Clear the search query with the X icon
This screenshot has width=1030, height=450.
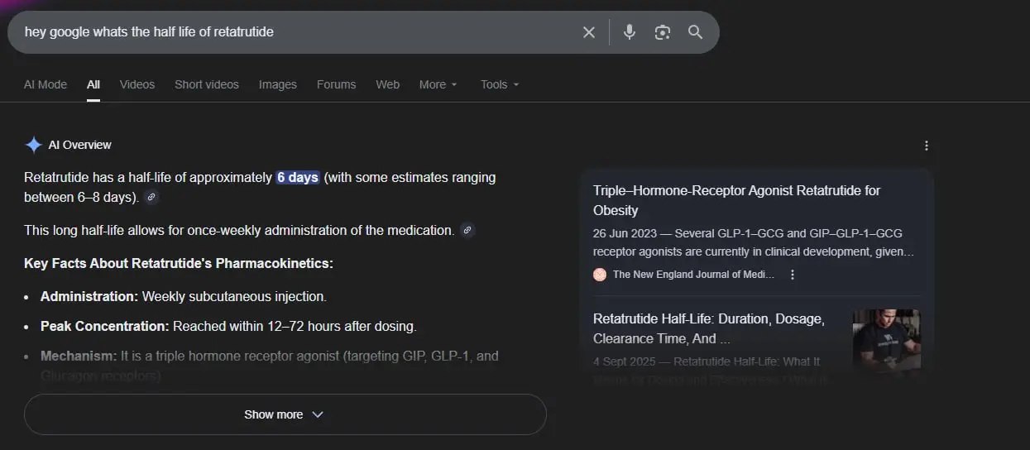coord(589,32)
